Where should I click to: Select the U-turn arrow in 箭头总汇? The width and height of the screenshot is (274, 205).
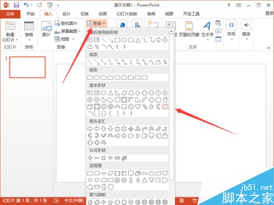[x=151, y=129]
